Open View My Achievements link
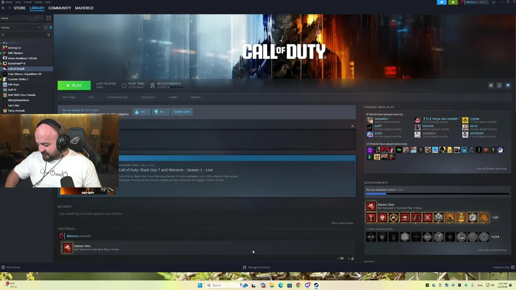 coord(492,250)
